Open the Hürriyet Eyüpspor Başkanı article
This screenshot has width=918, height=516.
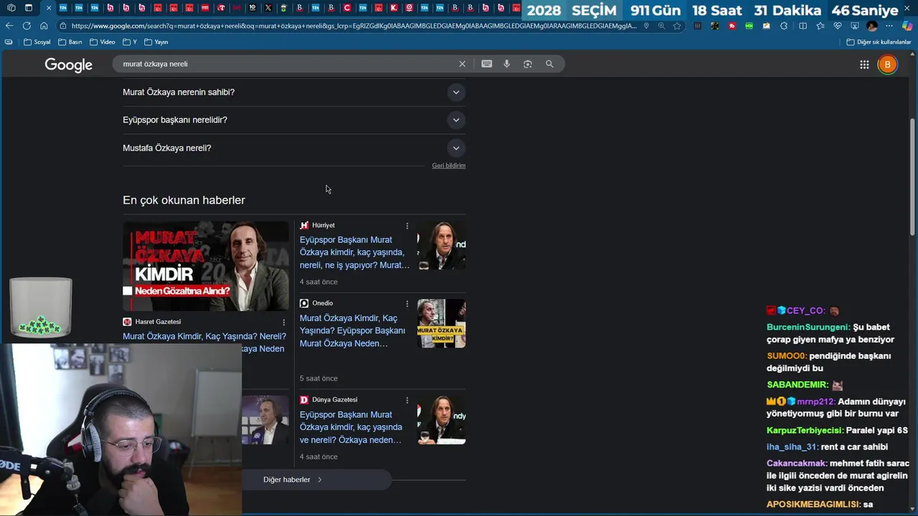point(354,252)
